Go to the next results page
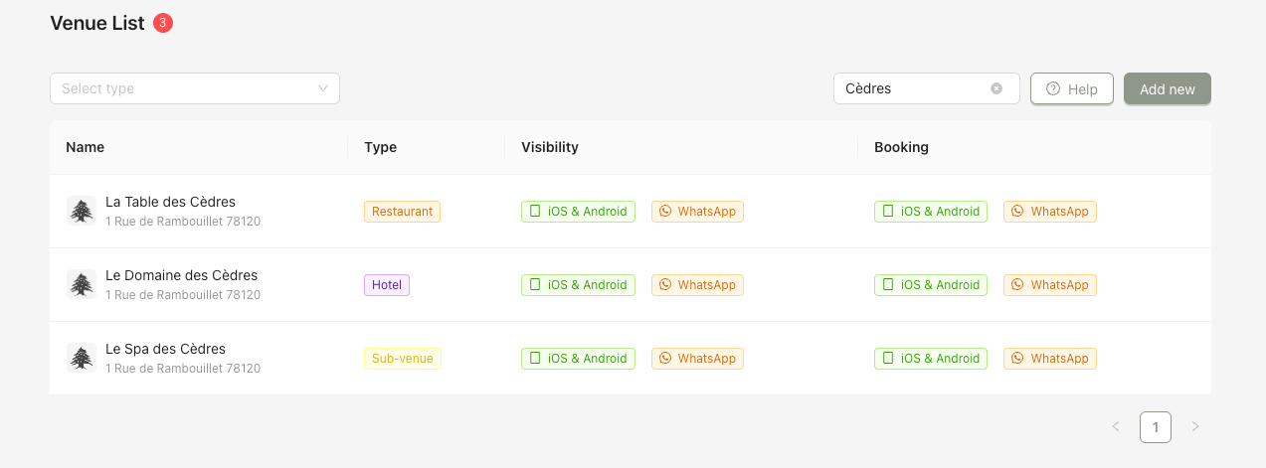The height and width of the screenshot is (468, 1266). coord(1195,427)
